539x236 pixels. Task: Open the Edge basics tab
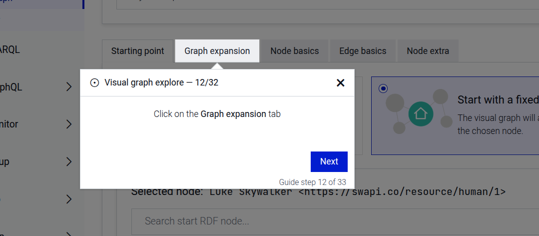363,51
